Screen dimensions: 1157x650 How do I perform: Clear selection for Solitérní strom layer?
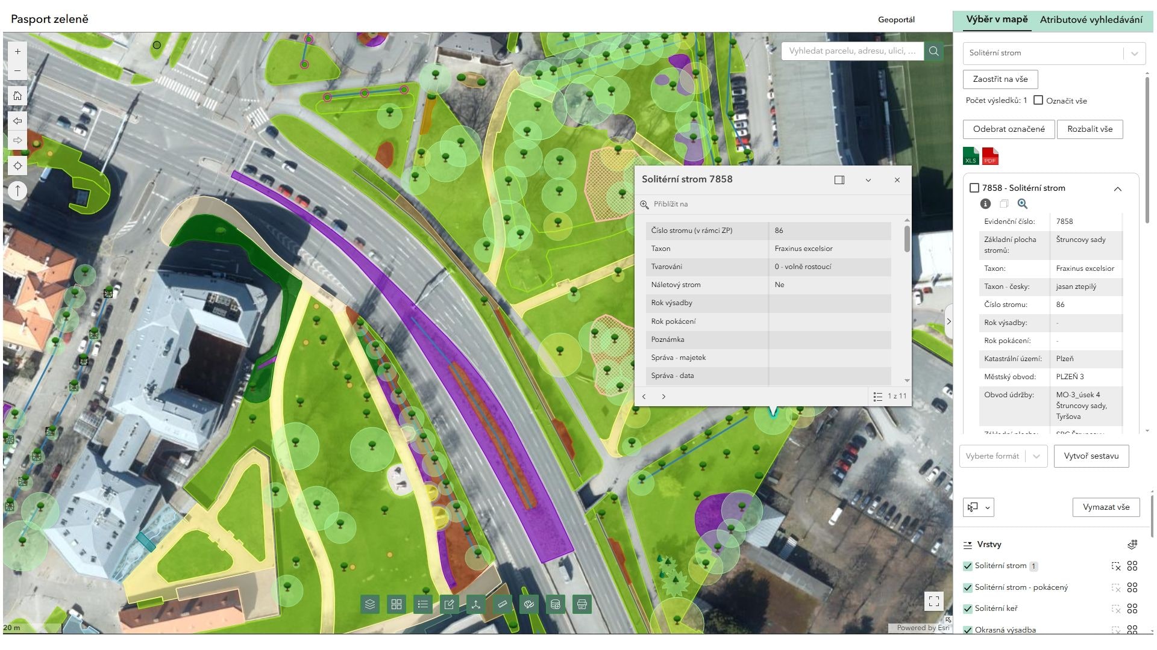pos(1115,566)
